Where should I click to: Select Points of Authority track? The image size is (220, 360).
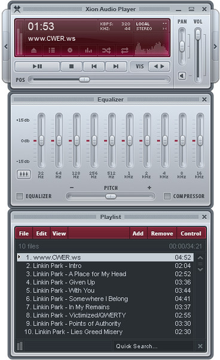105,323
